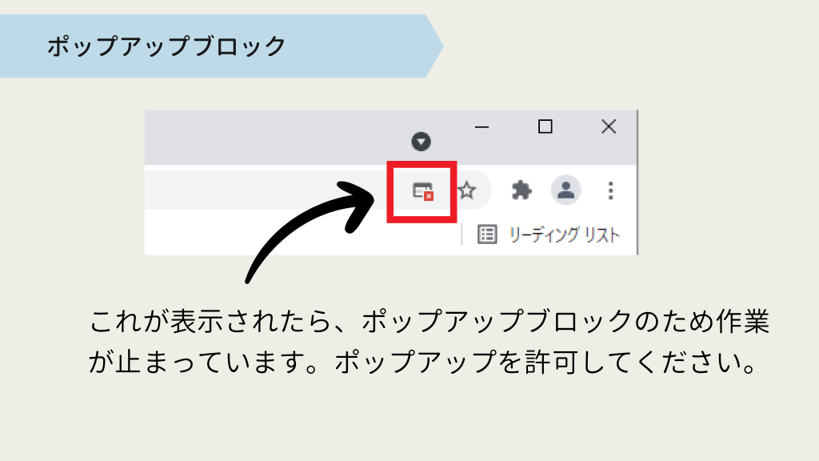Expand the black circled down-arrow dropdown
The width and height of the screenshot is (819, 461).
421,142
